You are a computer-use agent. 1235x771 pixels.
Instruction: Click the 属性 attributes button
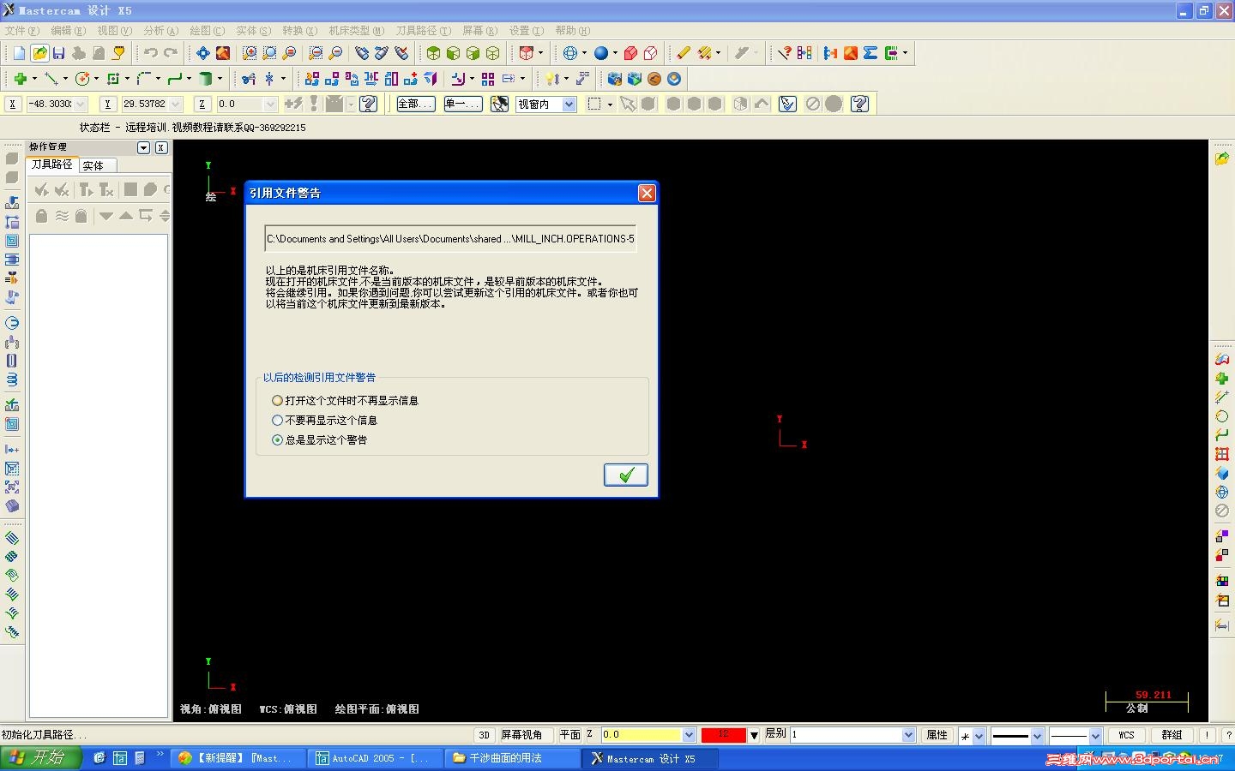937,735
